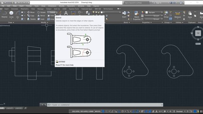Toggle polar tracking in status bar
The image size is (203, 114).
[x=122, y=111]
